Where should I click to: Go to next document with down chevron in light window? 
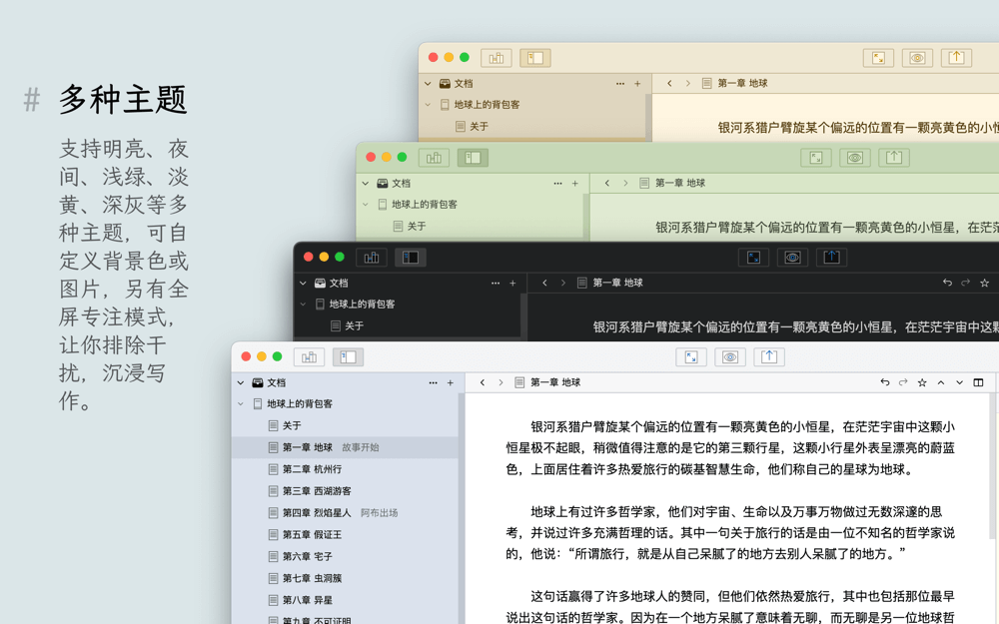point(959,382)
